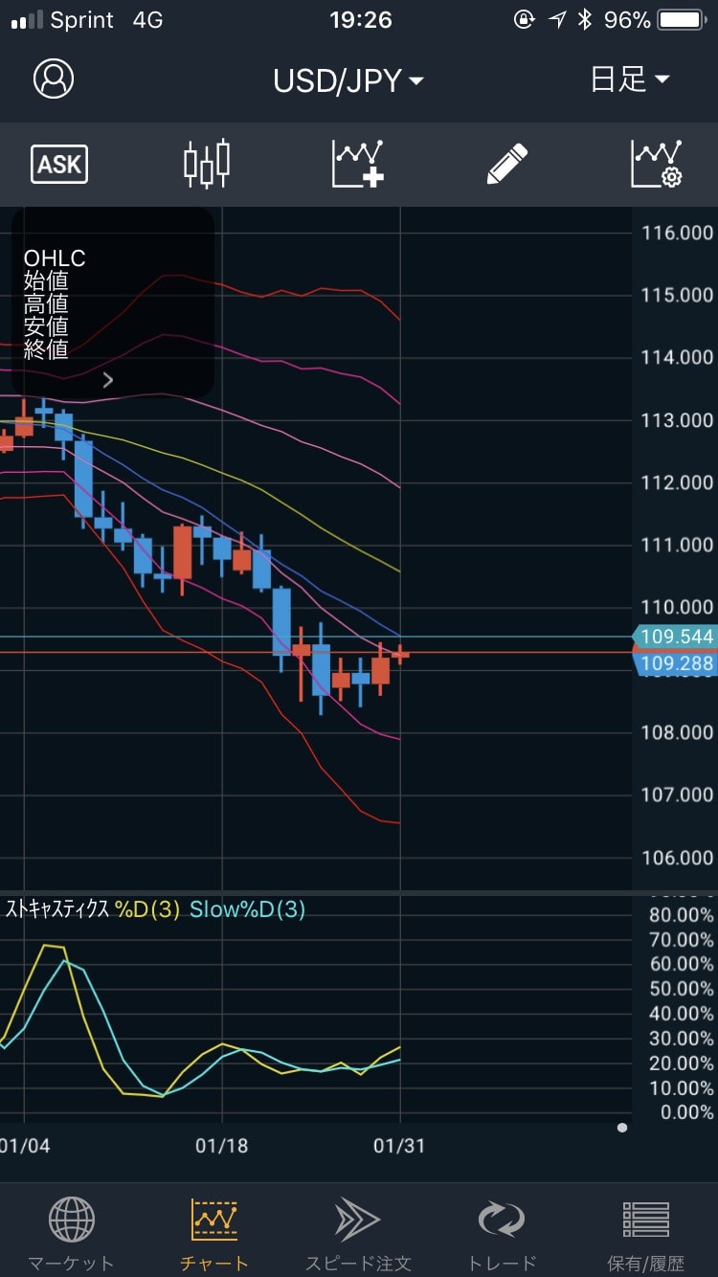This screenshot has width=718, height=1277.
Task: Tap the rotation lock icon in status bar
Action: tap(524, 20)
